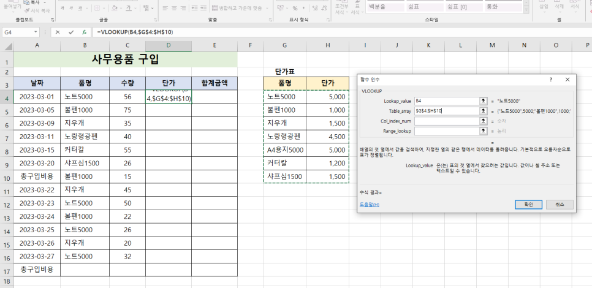
Task: Click the increase indent icon
Action: tap(203, 8)
